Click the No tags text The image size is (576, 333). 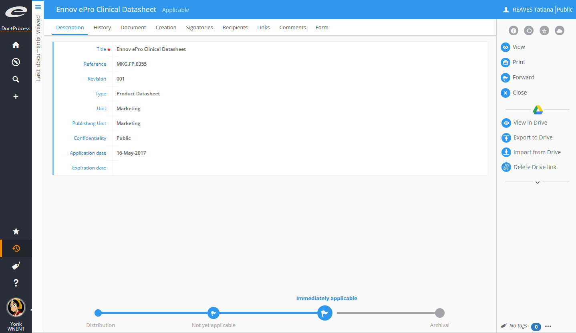(x=518, y=326)
